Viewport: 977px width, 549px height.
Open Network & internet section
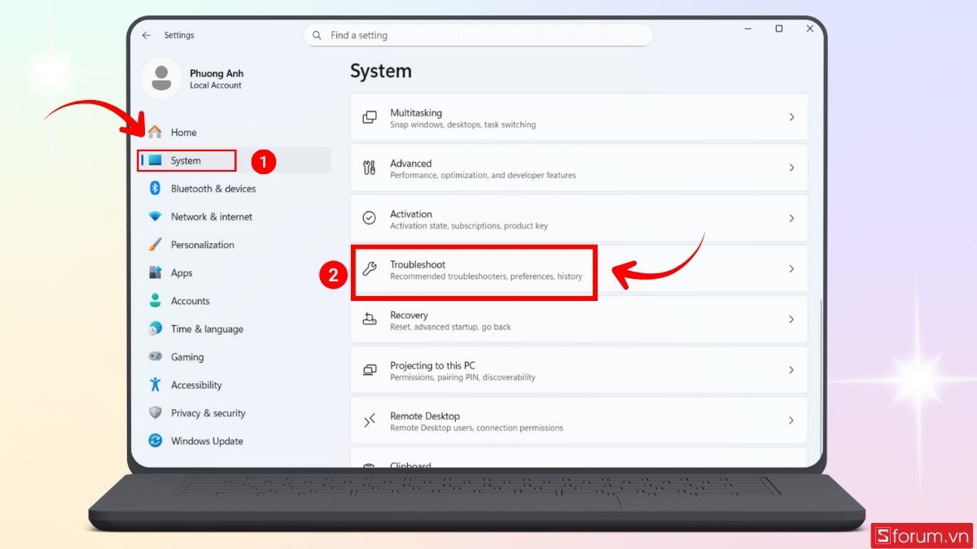(x=234, y=216)
